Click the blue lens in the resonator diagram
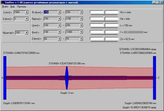The height and width of the screenshot is (111, 164). (x=67, y=78)
